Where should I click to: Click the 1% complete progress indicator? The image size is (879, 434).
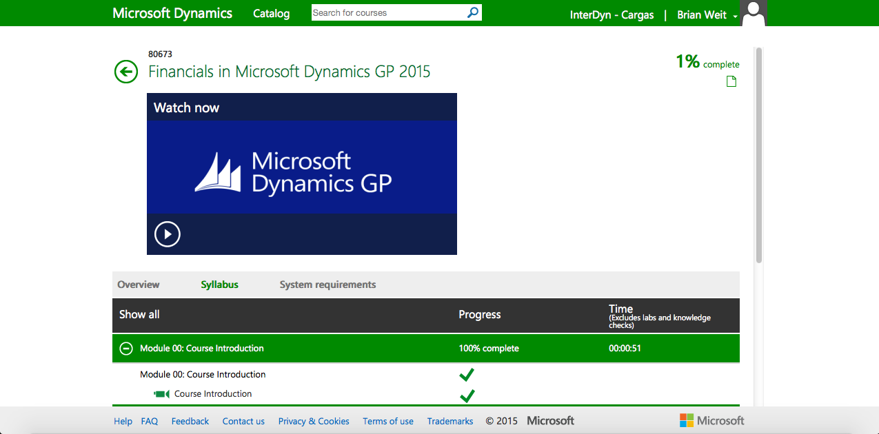707,62
